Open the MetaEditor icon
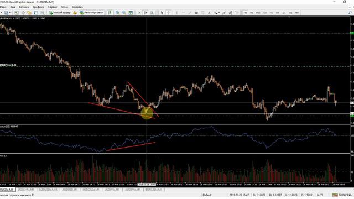Screen dimensions: 354x199 [75, 13]
